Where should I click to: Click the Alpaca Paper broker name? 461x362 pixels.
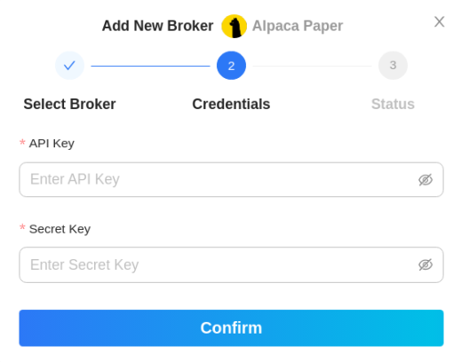click(298, 26)
